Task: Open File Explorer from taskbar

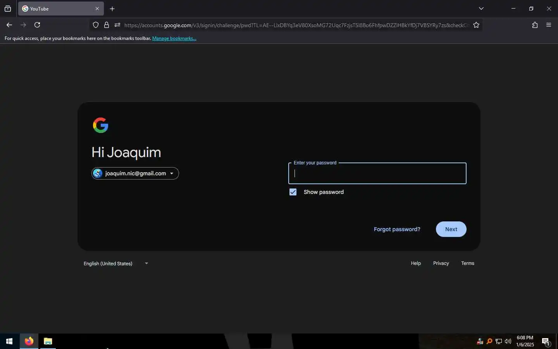Action: coord(48,341)
